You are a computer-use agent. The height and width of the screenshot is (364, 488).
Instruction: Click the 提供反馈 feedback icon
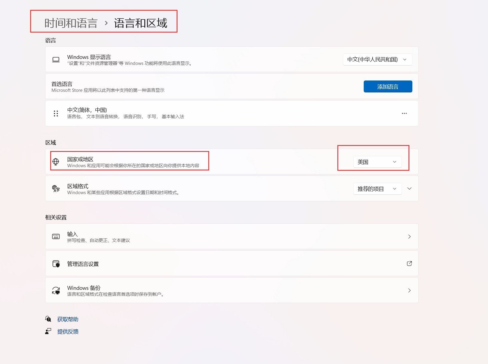tap(48, 331)
